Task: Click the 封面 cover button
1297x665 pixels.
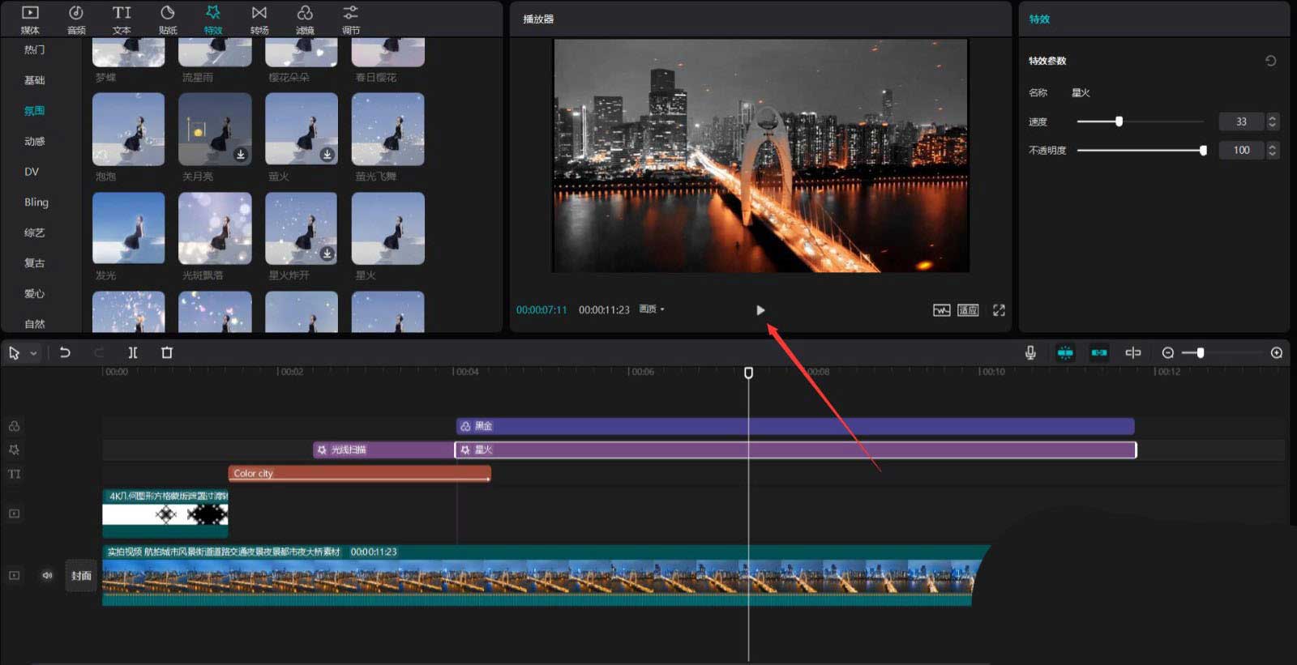Action: coord(81,576)
